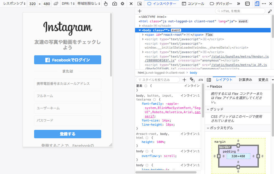Click the 登録する button

coord(68,134)
